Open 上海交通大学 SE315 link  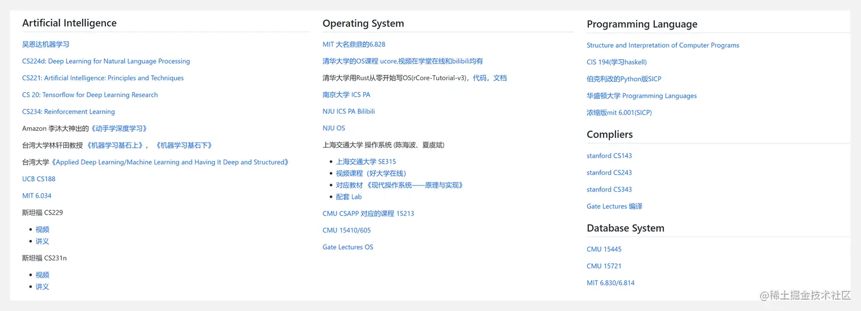pos(366,162)
